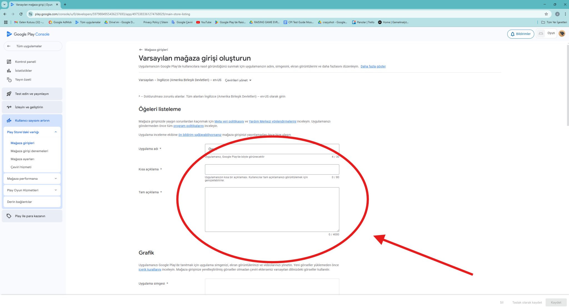Click back arrow next to Tüm uygulamalar
The image size is (569, 308).
(x=9, y=46)
